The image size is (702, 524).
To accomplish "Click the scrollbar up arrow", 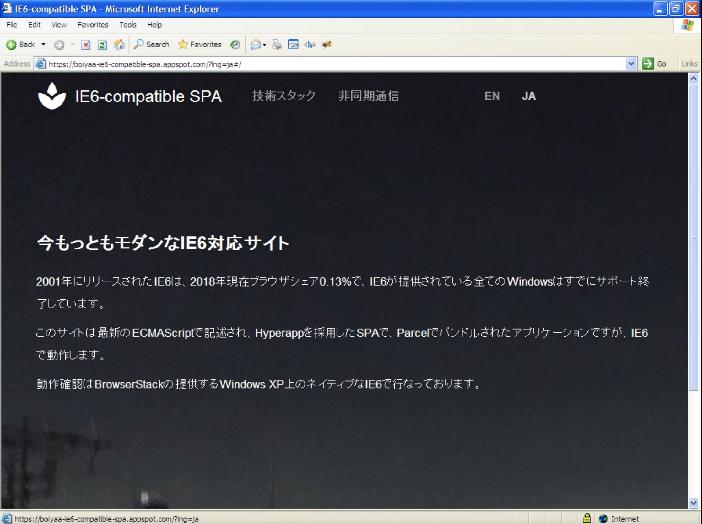I will pos(694,78).
